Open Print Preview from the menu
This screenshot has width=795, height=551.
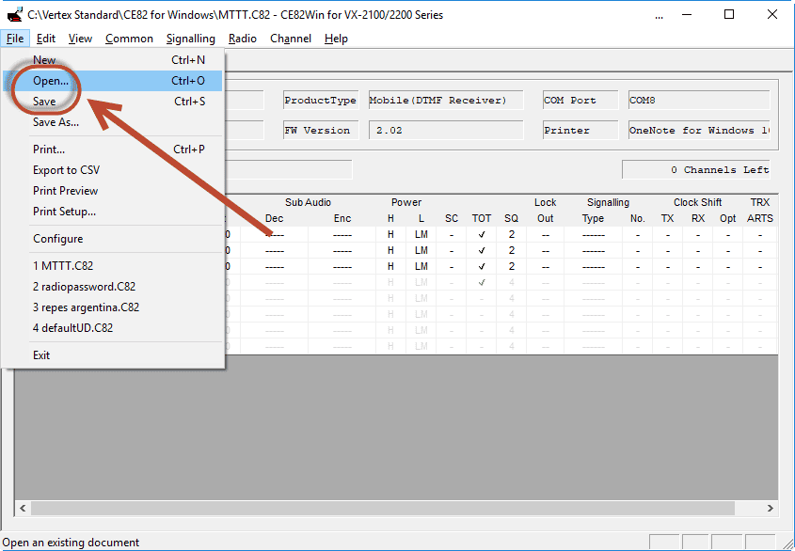click(65, 191)
